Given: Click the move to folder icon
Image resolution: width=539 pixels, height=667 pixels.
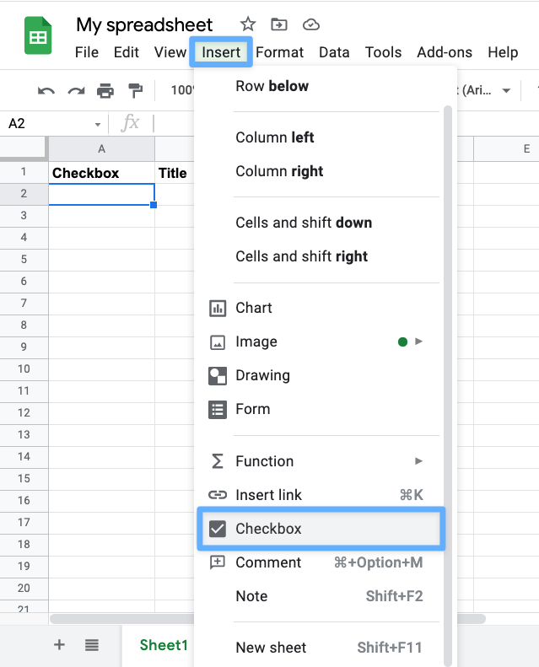Looking at the screenshot, I should click(279, 24).
